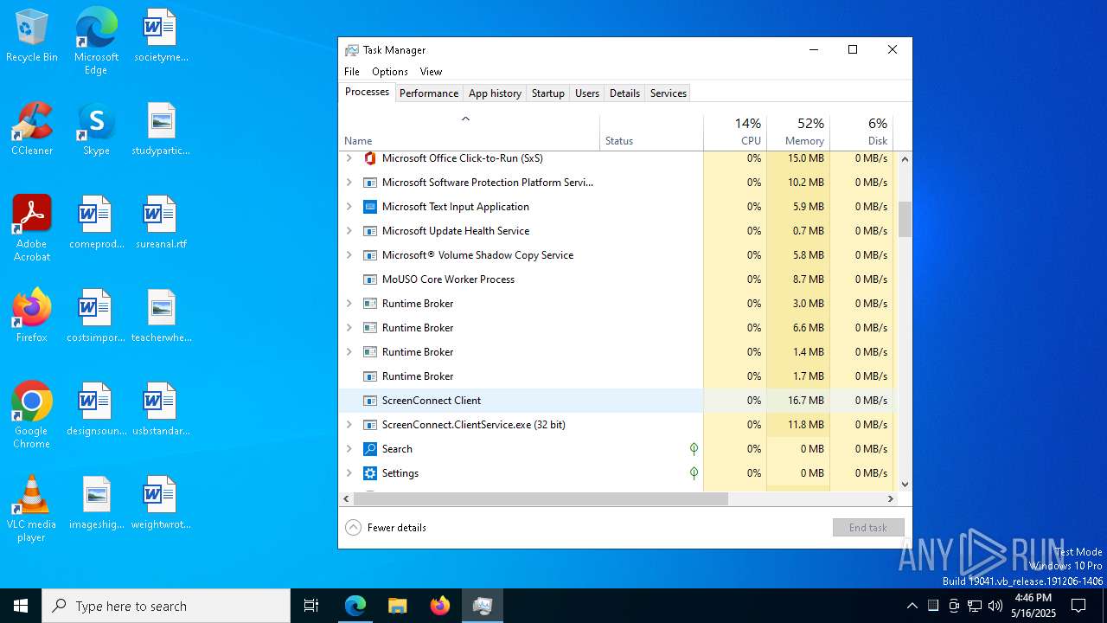Click in the taskbar search box
Image resolution: width=1107 pixels, height=623 pixels.
point(166,606)
